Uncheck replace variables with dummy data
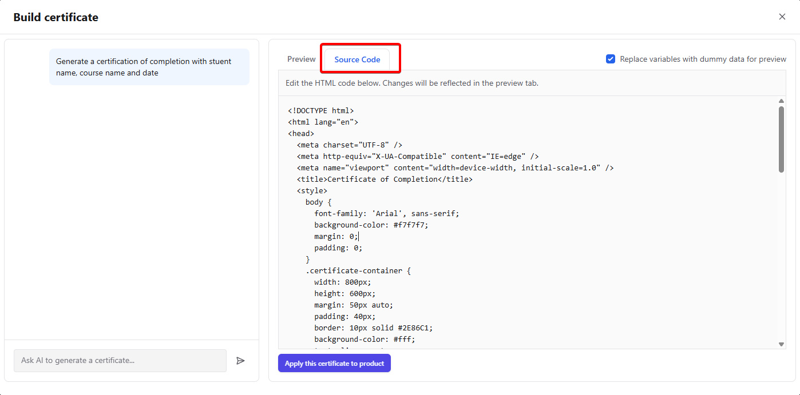Screen dimensions: 800x395 pos(611,58)
